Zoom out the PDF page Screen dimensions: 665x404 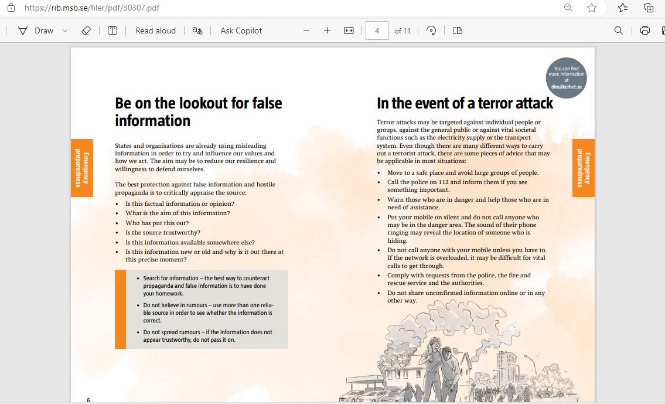pos(306,30)
